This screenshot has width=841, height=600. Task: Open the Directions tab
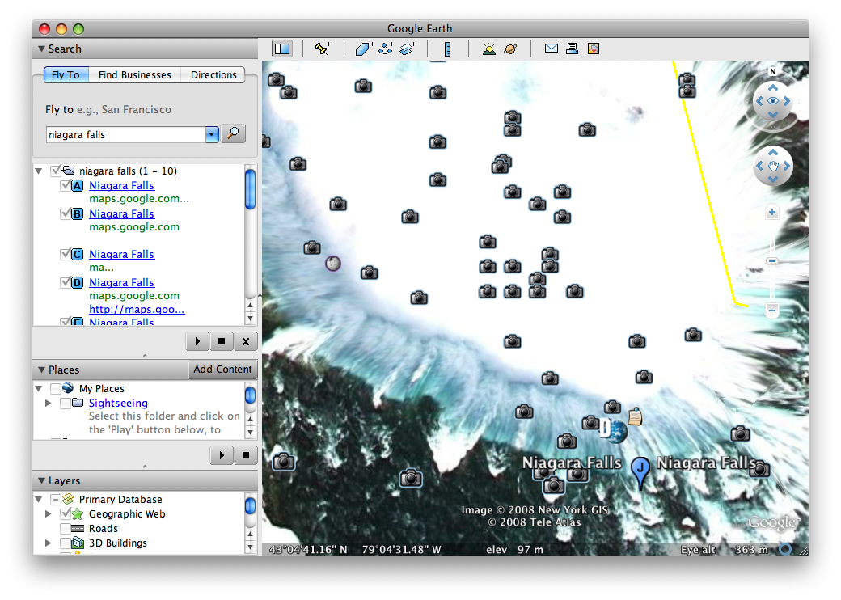point(213,75)
